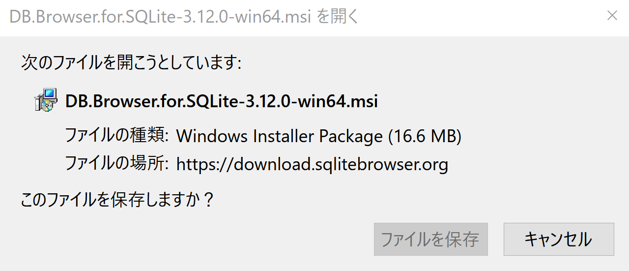Click the Windows Installer Package type text

tap(279, 136)
